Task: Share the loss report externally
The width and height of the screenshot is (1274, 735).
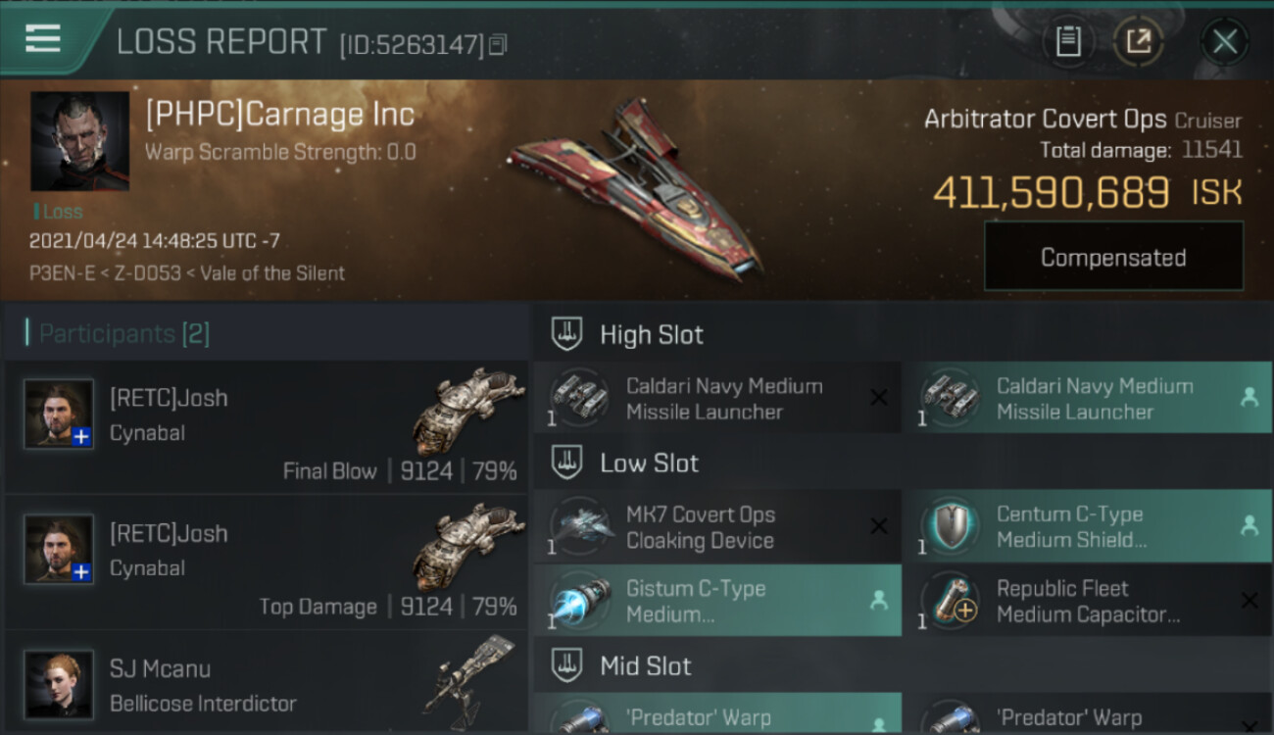Action: click(x=1139, y=41)
